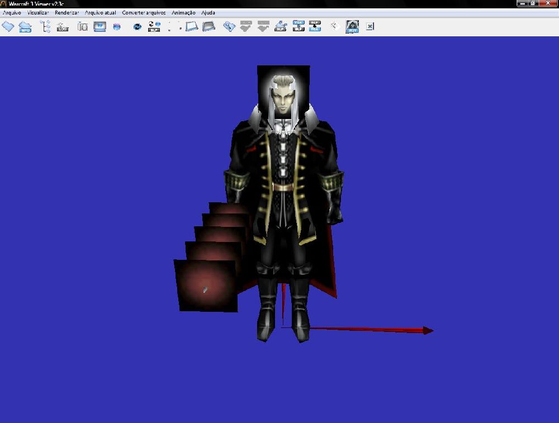Open the Visualizar menu
This screenshot has height=423, width=559.
tap(38, 12)
